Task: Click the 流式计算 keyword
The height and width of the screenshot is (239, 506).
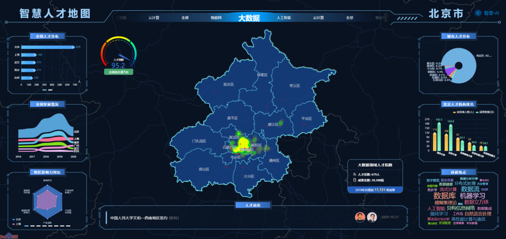Action: pyautogui.click(x=448, y=190)
